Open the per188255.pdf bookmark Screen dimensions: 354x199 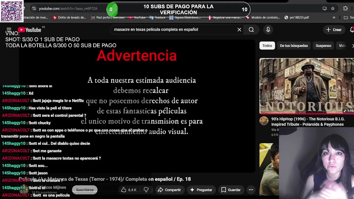296,17
